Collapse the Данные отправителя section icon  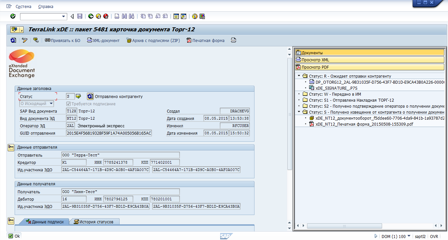coord(11,148)
